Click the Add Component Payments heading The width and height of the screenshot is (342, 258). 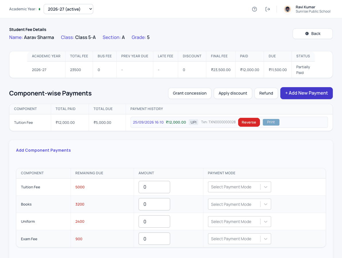pyautogui.click(x=43, y=150)
